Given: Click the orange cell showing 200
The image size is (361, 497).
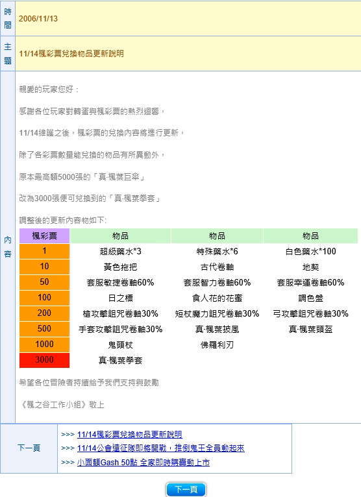Looking at the screenshot, I should 44,313.
